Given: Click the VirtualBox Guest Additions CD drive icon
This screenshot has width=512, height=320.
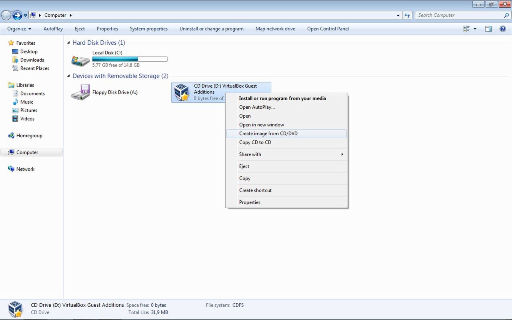Looking at the screenshot, I should [x=182, y=92].
